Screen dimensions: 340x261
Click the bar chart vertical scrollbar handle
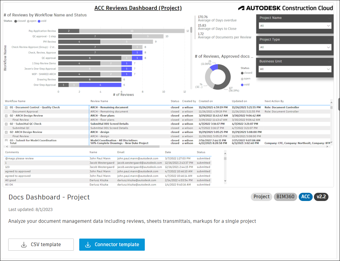[x=191, y=30]
